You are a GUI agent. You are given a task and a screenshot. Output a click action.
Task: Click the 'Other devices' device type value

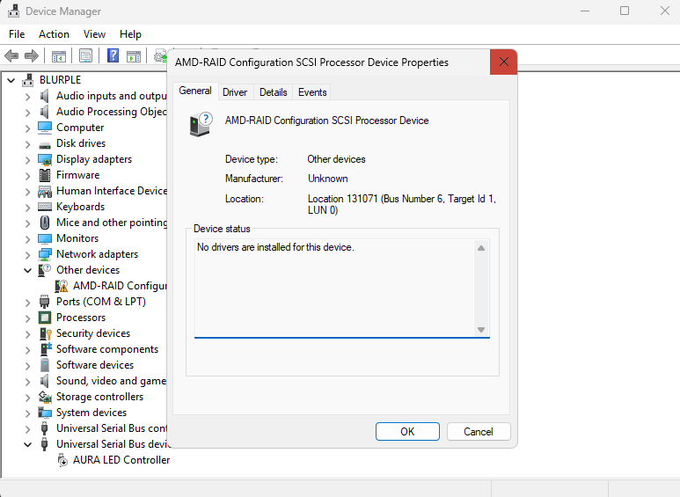337,159
